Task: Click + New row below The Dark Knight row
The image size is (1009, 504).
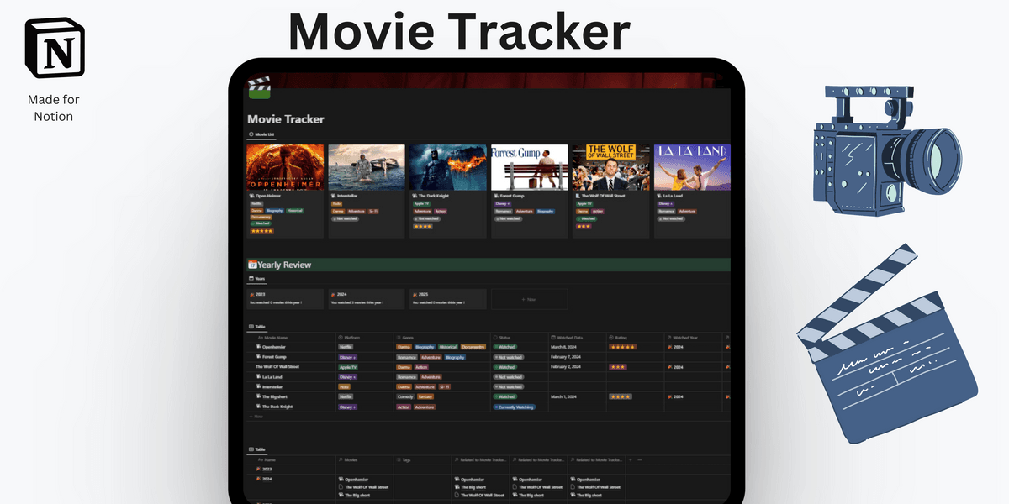Action: pos(256,416)
